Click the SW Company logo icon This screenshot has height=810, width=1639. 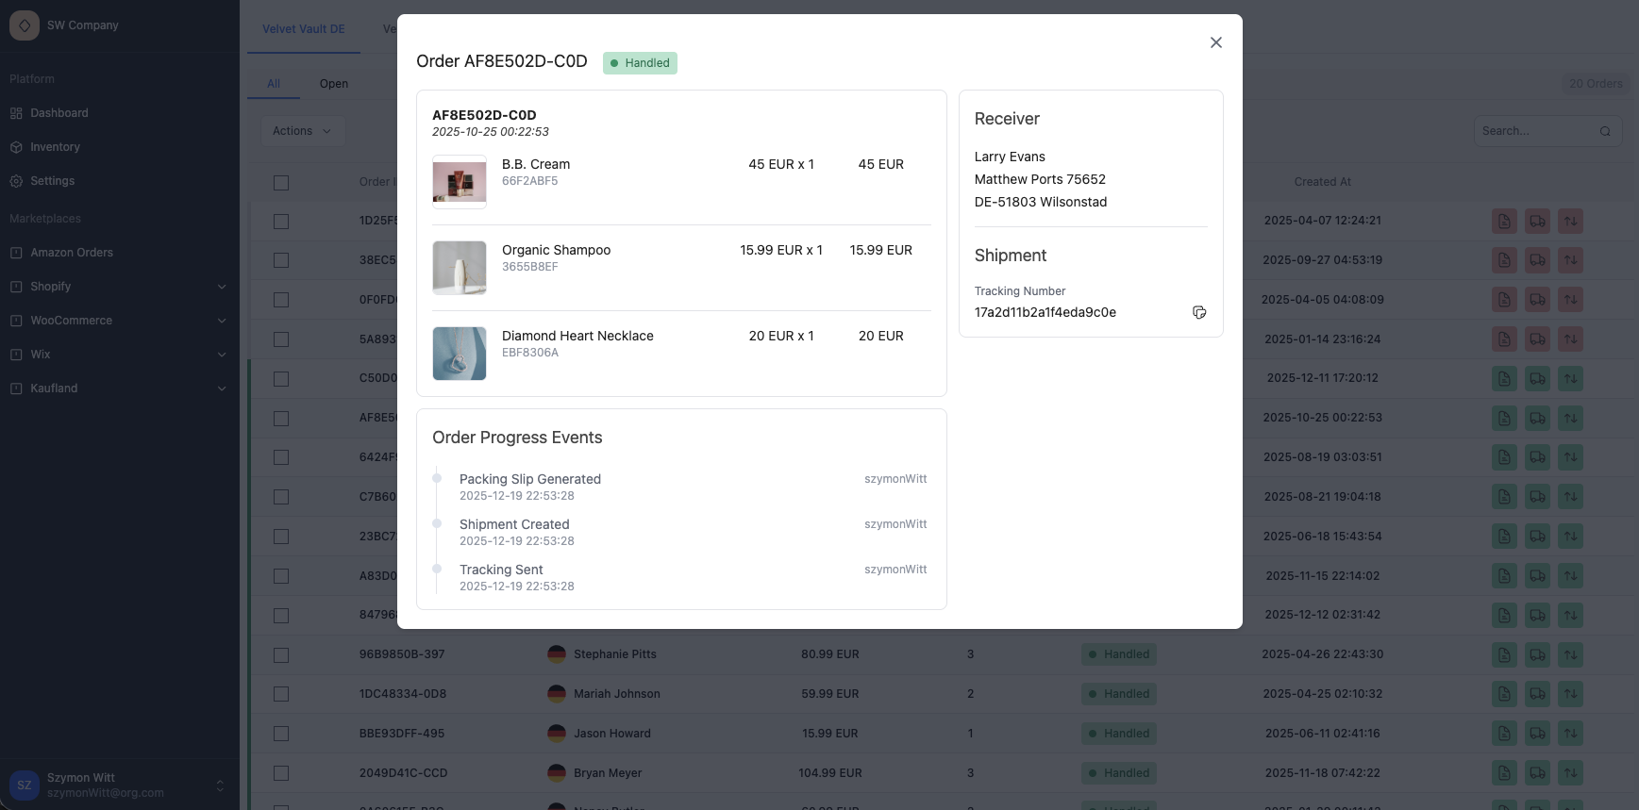point(25,25)
